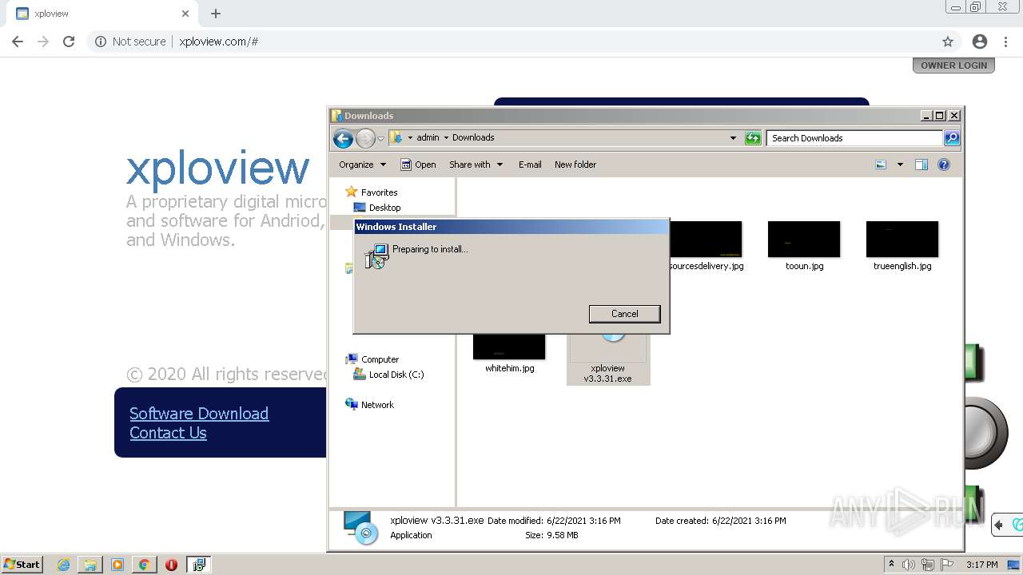Screen dimensions: 1023x575
Task: Click folder icon in Explorer address bar
Action: 396,137
